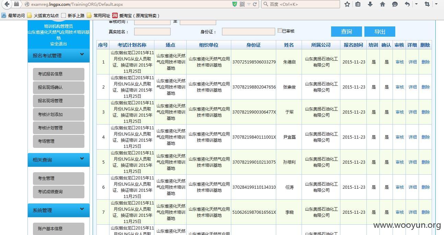The width and height of the screenshot is (444, 235).
Task: Click the address bar history dropdown arrow
Action: pyautogui.click(x=249, y=4)
